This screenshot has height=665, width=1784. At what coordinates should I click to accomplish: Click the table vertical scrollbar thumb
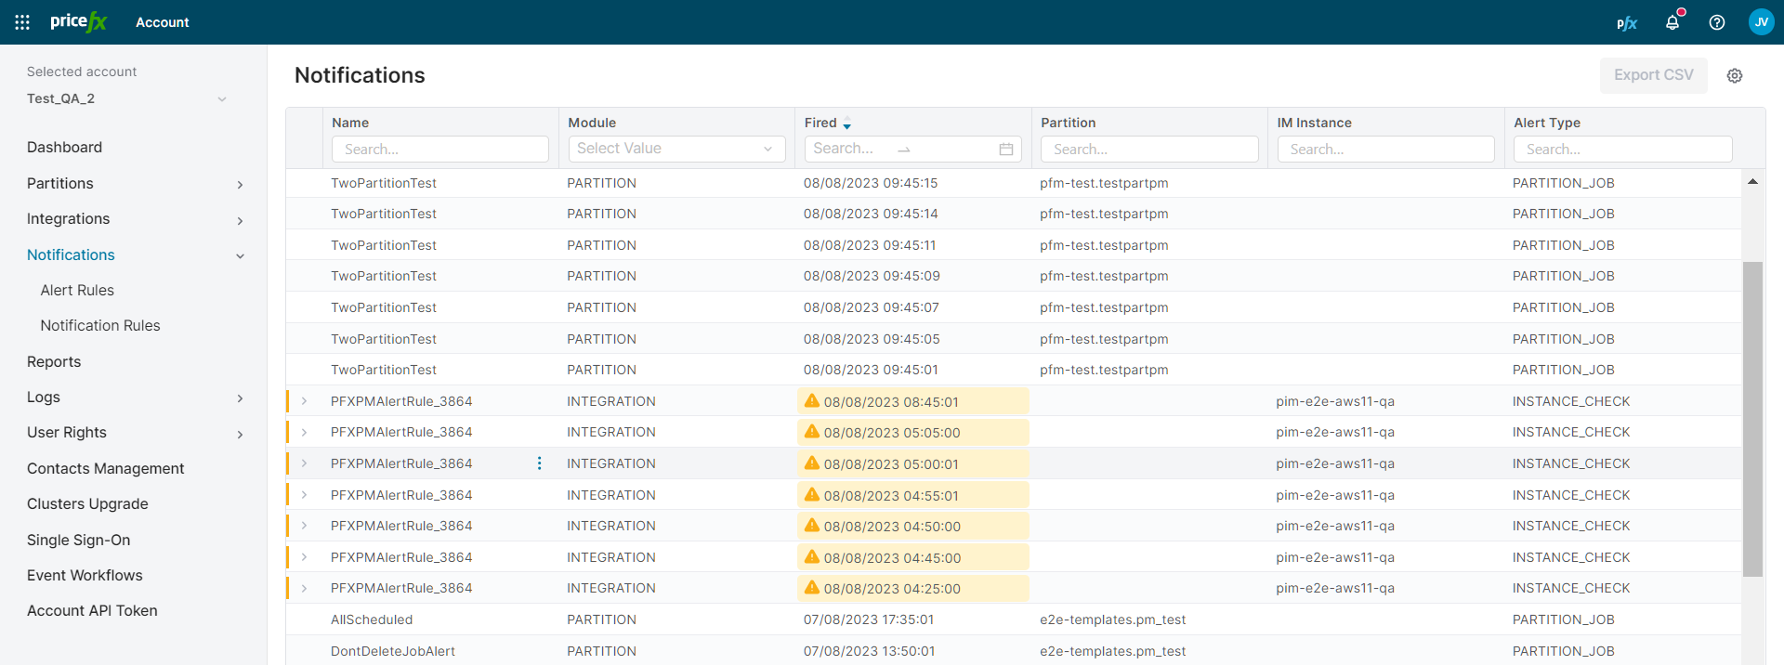pos(1752,418)
